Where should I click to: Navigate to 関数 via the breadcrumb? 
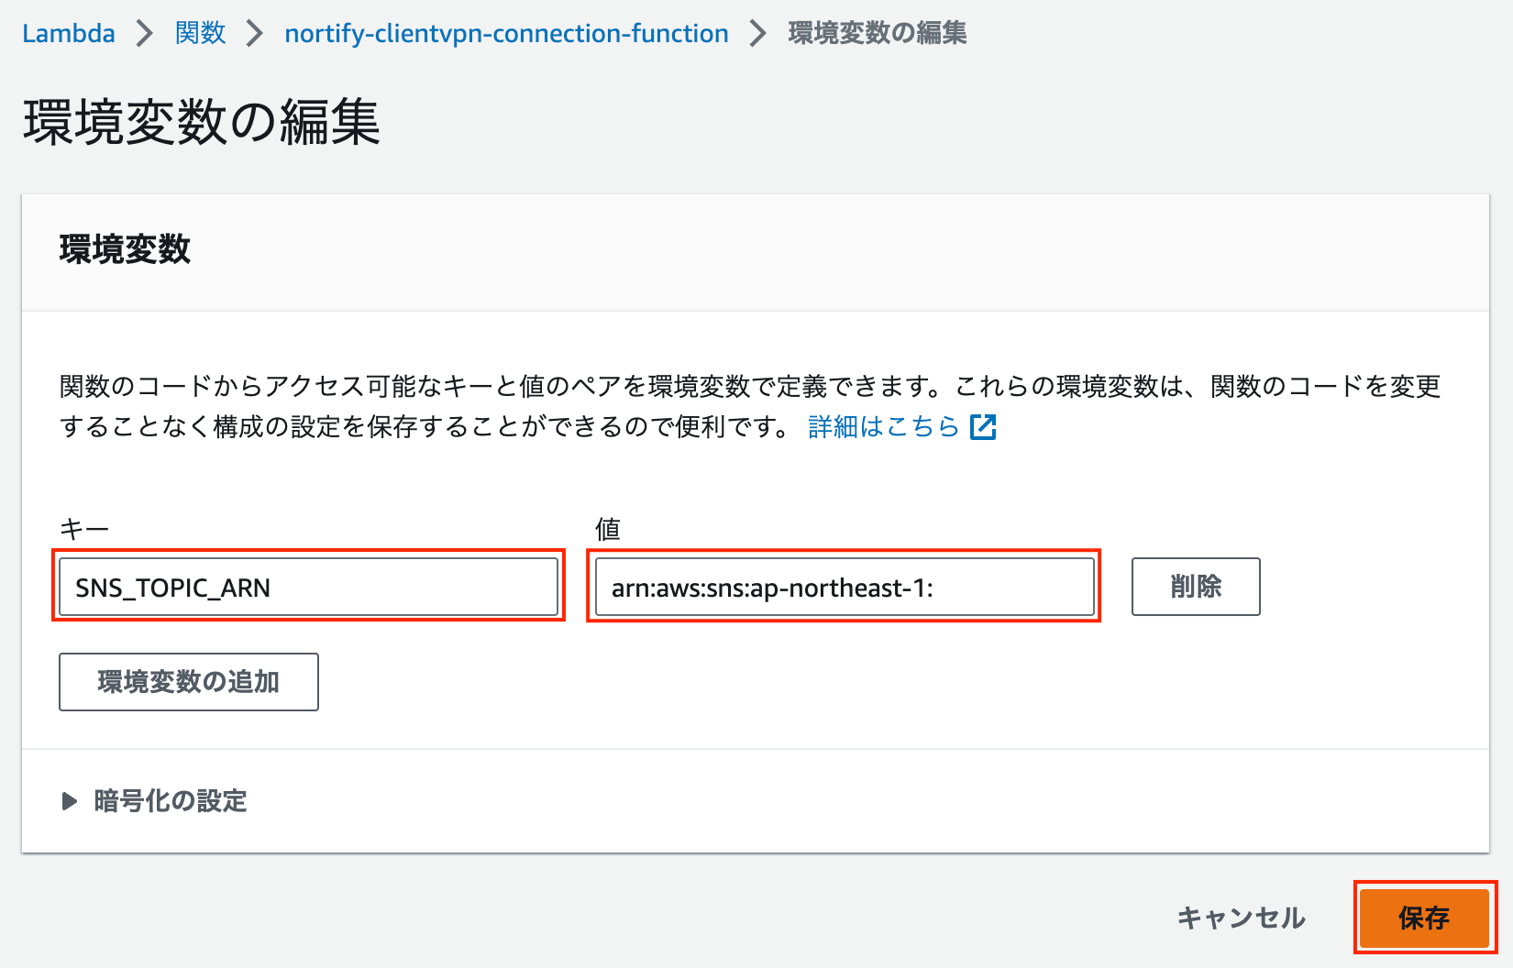(x=200, y=32)
